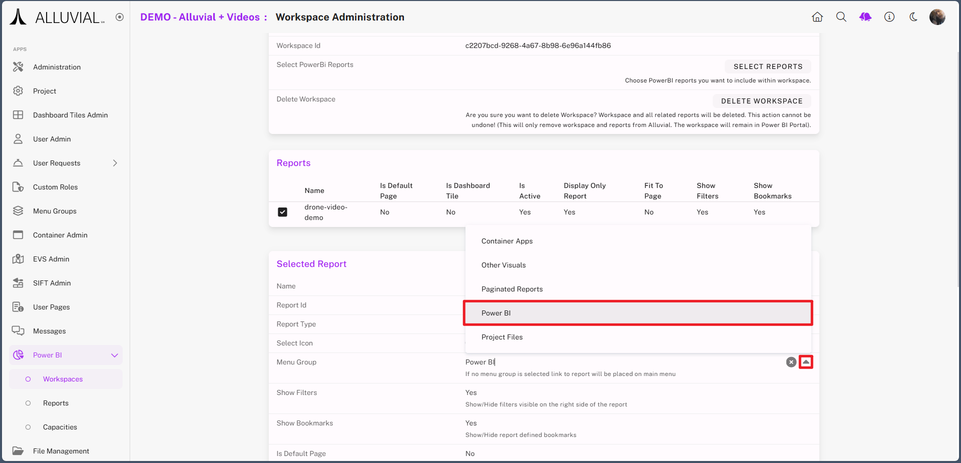The height and width of the screenshot is (463, 961).
Task: Clear the Menu Group field with X icon
Action: (x=791, y=362)
